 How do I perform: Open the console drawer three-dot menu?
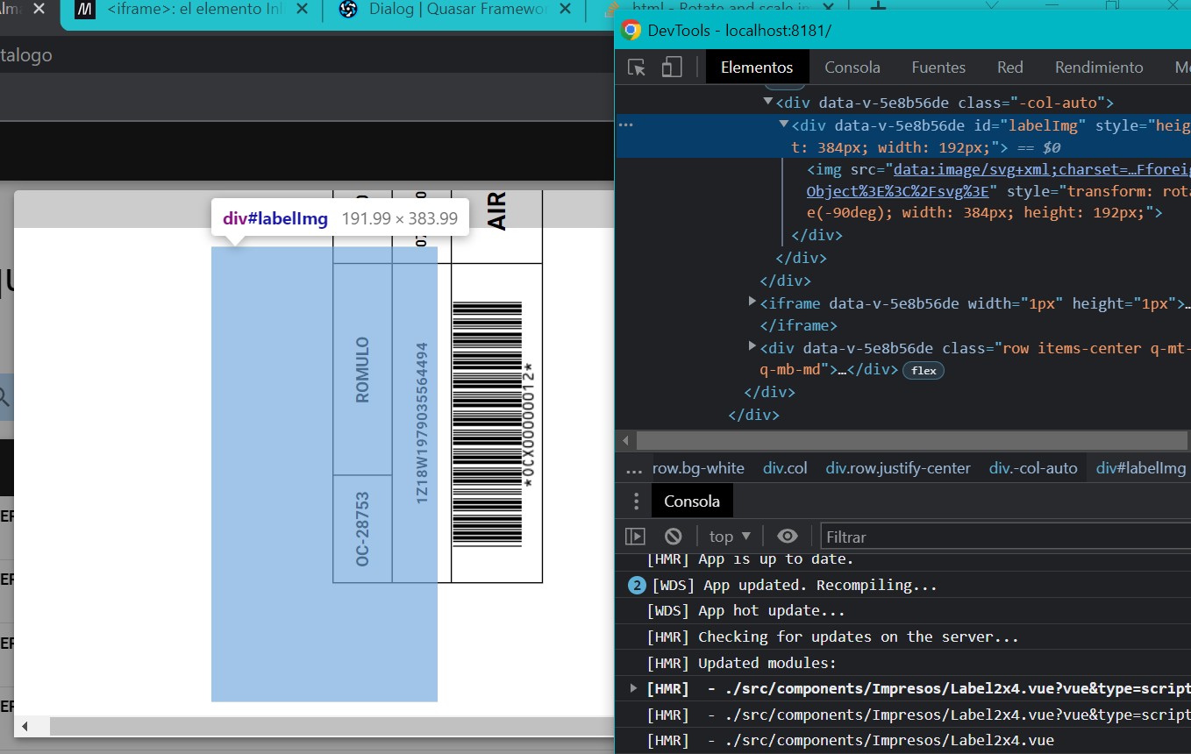tap(637, 501)
